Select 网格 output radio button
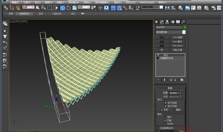The height and width of the screenshot is (132, 223). pyautogui.click(x=165, y=120)
